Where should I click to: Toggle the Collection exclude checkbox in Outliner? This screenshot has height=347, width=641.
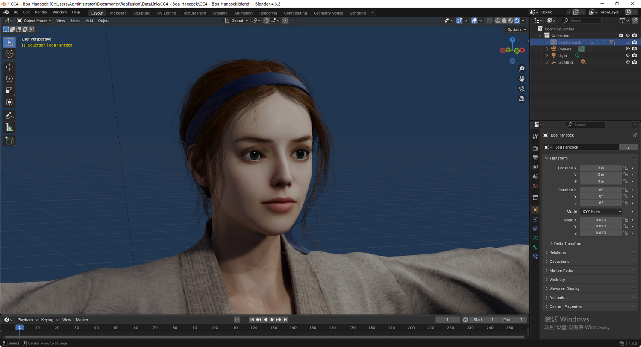(x=621, y=35)
